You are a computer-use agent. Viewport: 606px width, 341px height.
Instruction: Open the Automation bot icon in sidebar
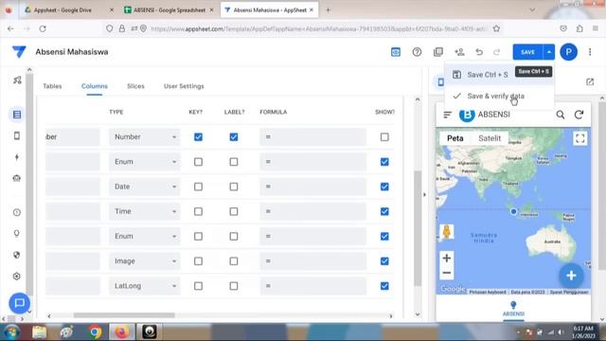tap(17, 178)
